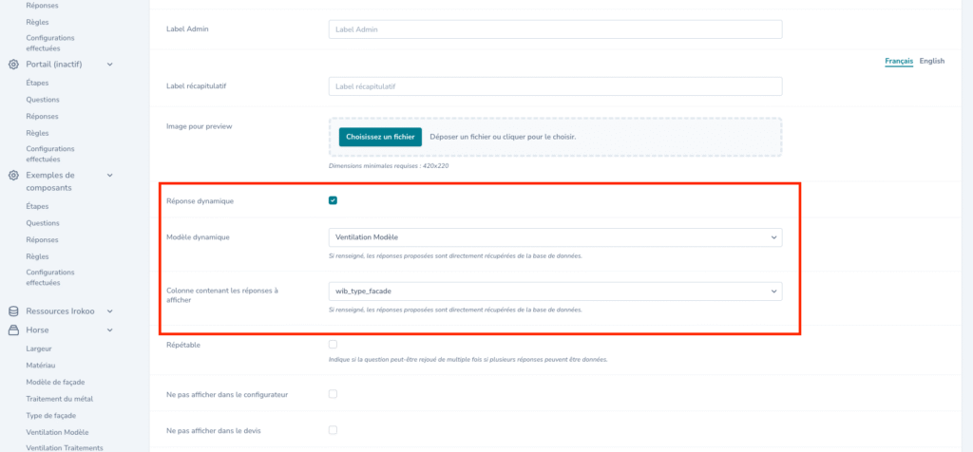Screen dimensions: 973x452
Task: Collapse the Portail (inactif) section chevron
Action: [x=110, y=65]
